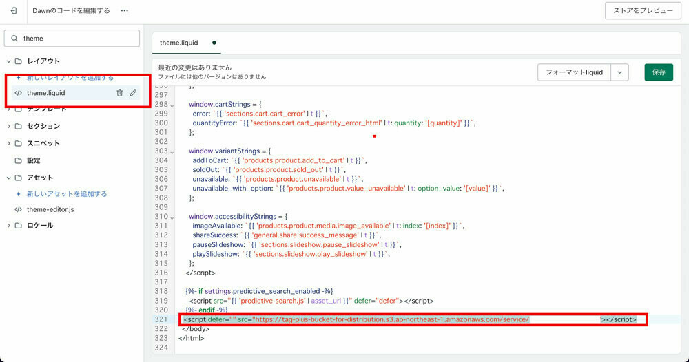Click the addToCart code line

[280, 160]
